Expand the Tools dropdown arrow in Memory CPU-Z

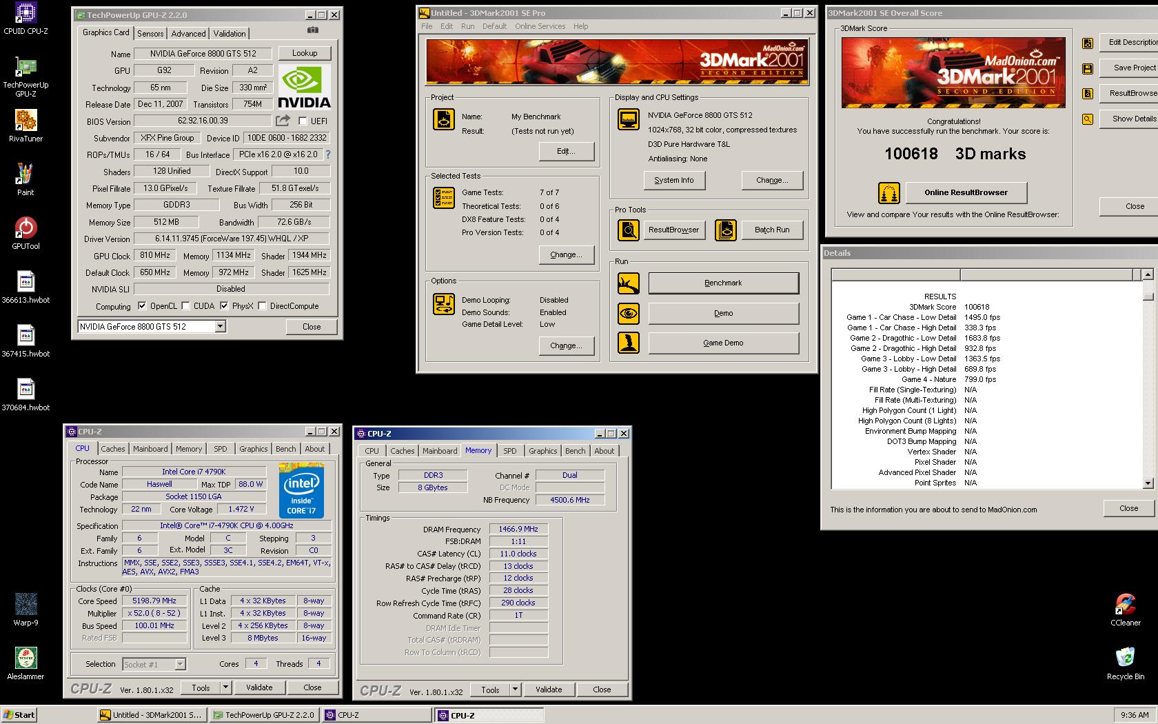tap(514, 690)
